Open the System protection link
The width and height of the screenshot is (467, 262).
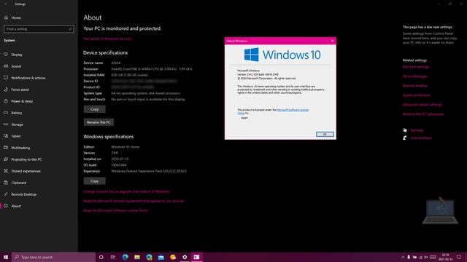tap(417, 95)
